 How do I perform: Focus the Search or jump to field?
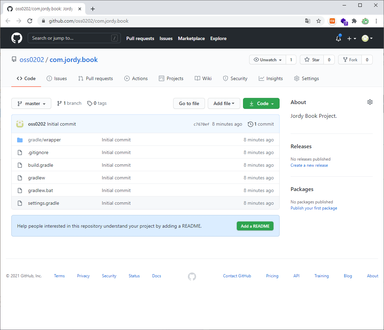point(74,38)
